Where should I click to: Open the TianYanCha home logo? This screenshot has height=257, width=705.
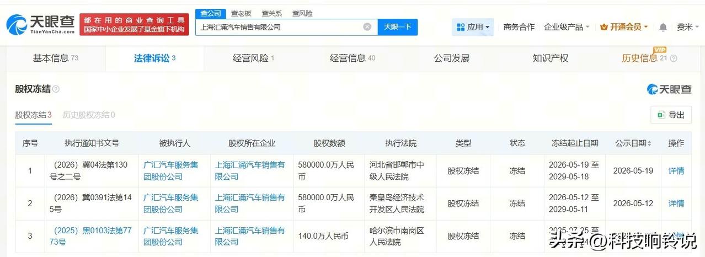pos(40,25)
